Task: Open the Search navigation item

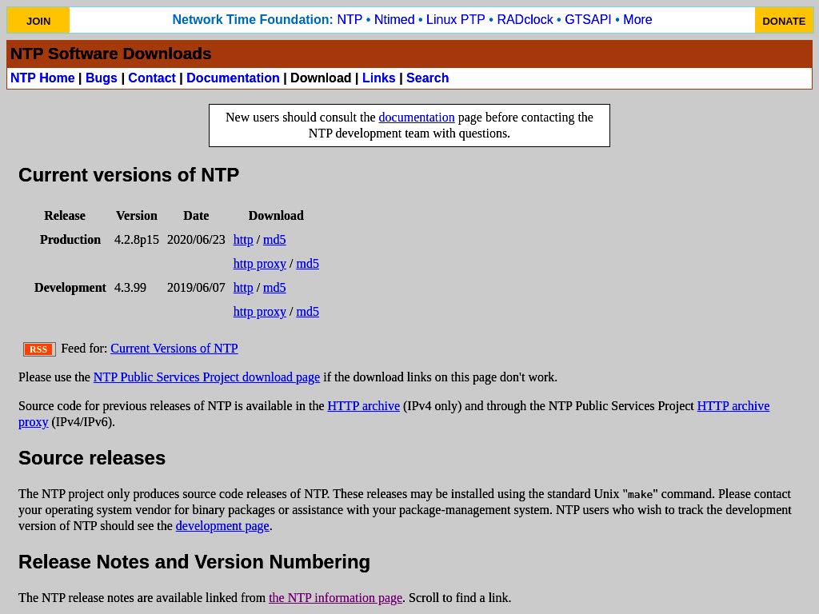Action: point(427,78)
